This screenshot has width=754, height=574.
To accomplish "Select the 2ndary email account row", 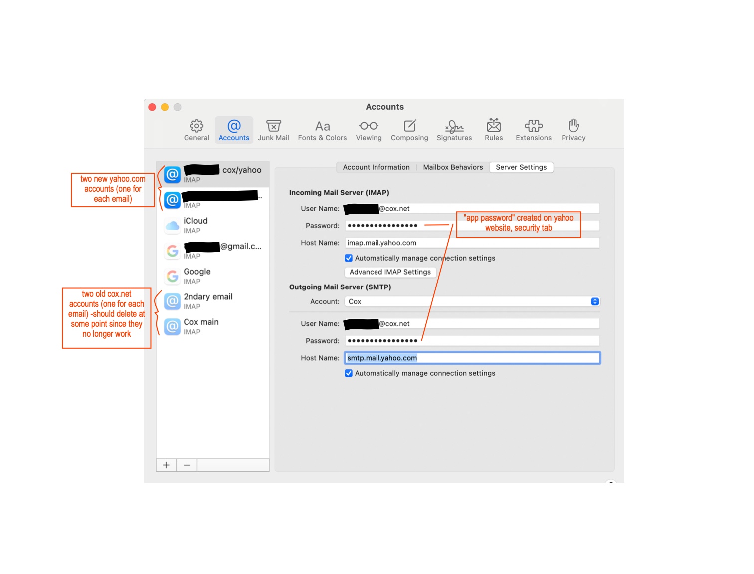I will tap(213, 301).
